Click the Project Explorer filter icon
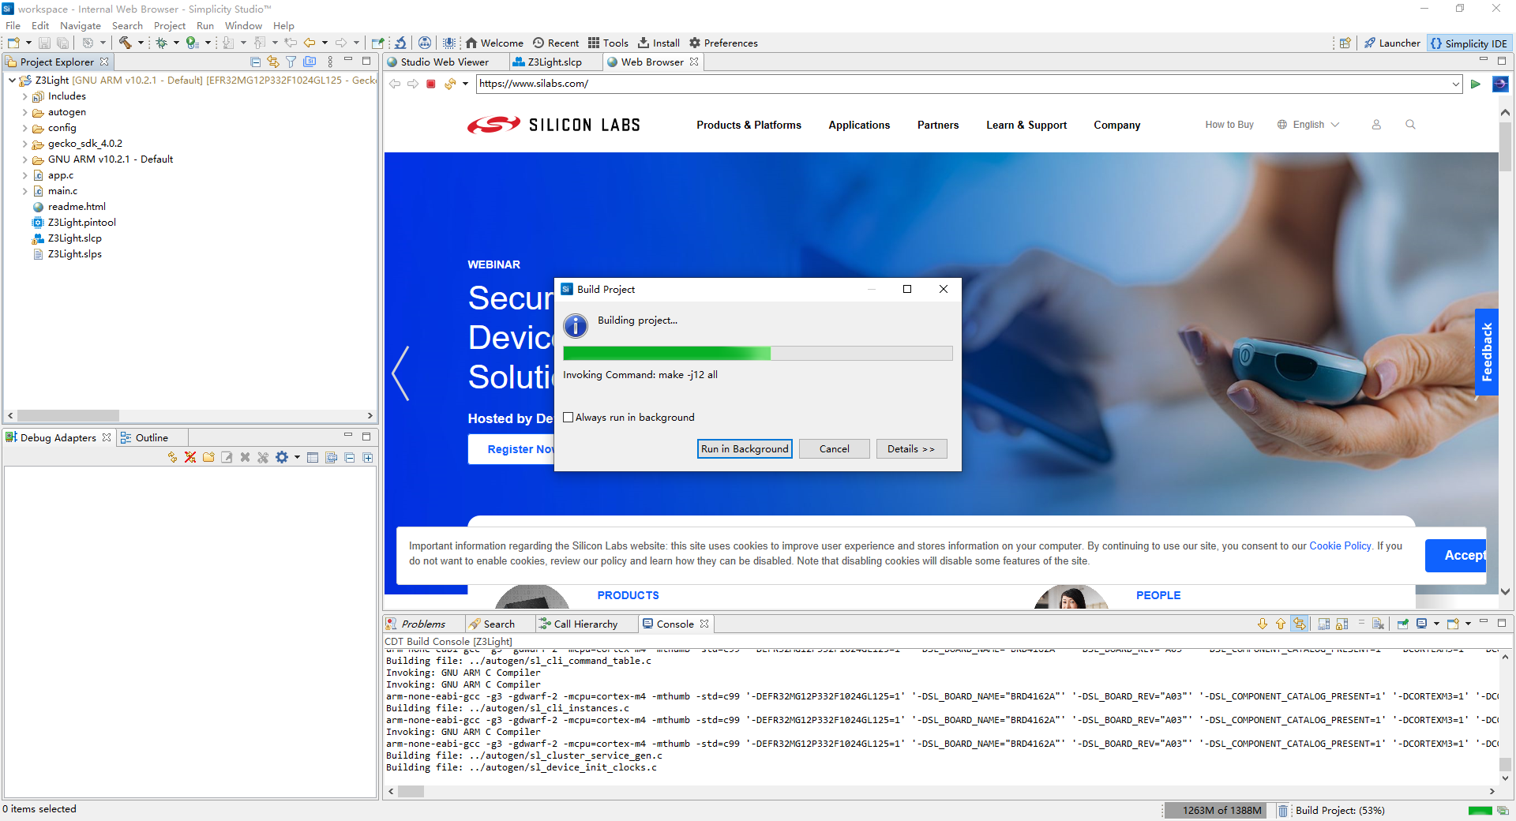Screen dimensions: 1516x821 291,62
